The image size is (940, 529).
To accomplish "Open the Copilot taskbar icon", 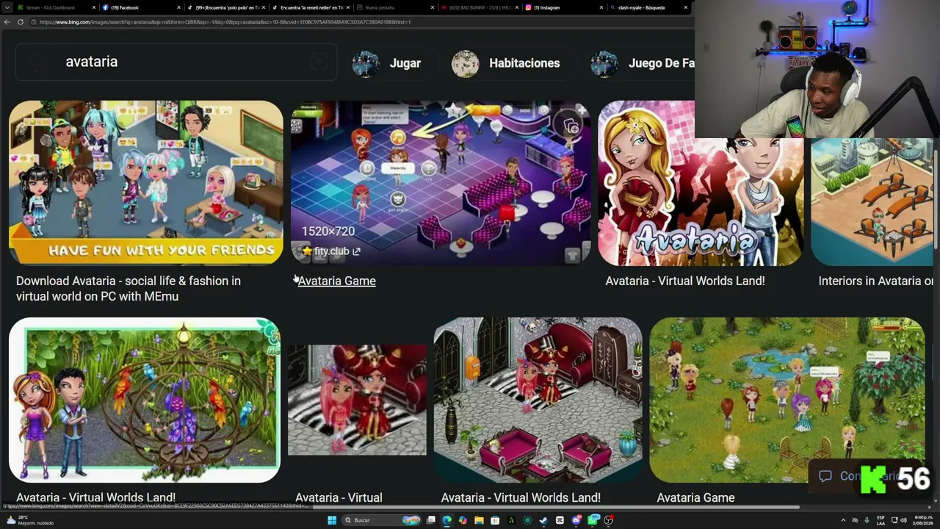I will [x=463, y=520].
